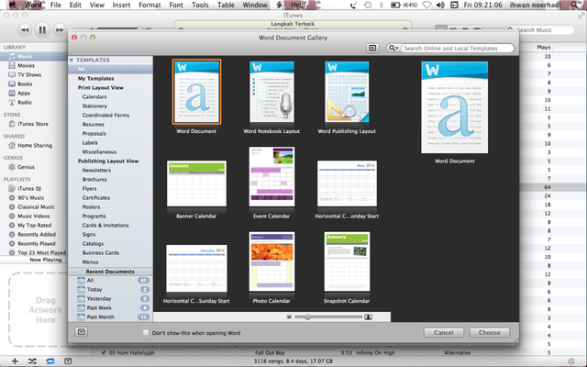Choose the Snapshot Calendar template
The width and height of the screenshot is (587, 367).
pyautogui.click(x=347, y=261)
